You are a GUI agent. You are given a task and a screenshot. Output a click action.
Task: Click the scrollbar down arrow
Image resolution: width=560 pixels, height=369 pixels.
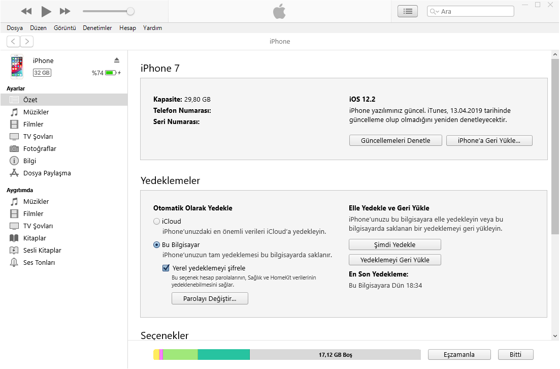[x=554, y=336]
